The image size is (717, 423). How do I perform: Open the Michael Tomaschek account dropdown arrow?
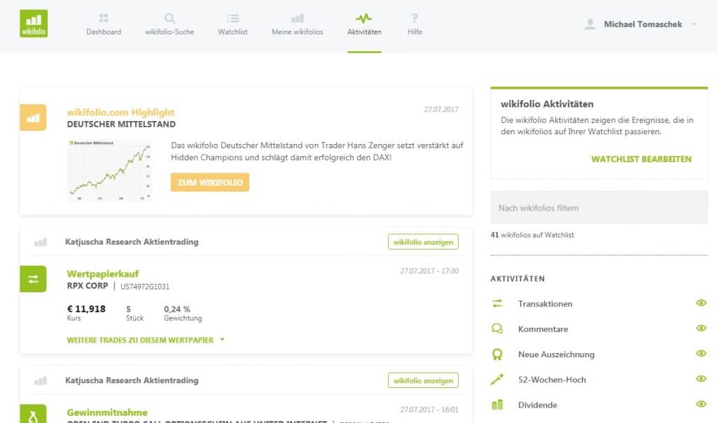(694, 24)
